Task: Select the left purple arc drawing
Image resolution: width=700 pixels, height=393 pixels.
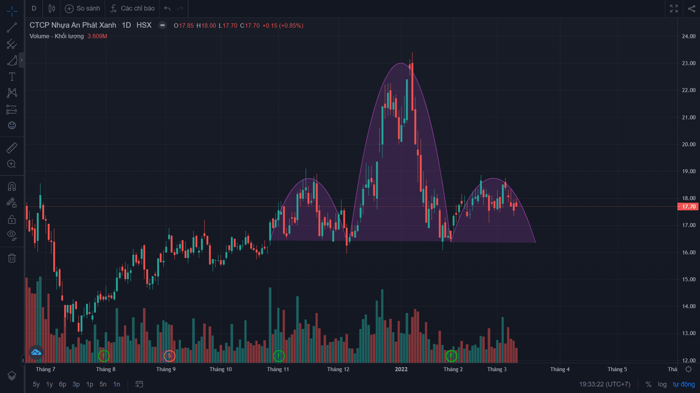Action: click(309, 210)
